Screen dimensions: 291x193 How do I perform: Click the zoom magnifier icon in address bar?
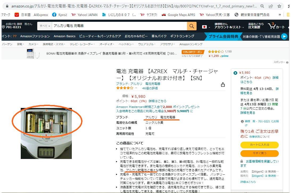tap(262, 6)
